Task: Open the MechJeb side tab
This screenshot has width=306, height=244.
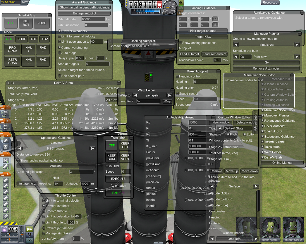Action: click(255, 121)
